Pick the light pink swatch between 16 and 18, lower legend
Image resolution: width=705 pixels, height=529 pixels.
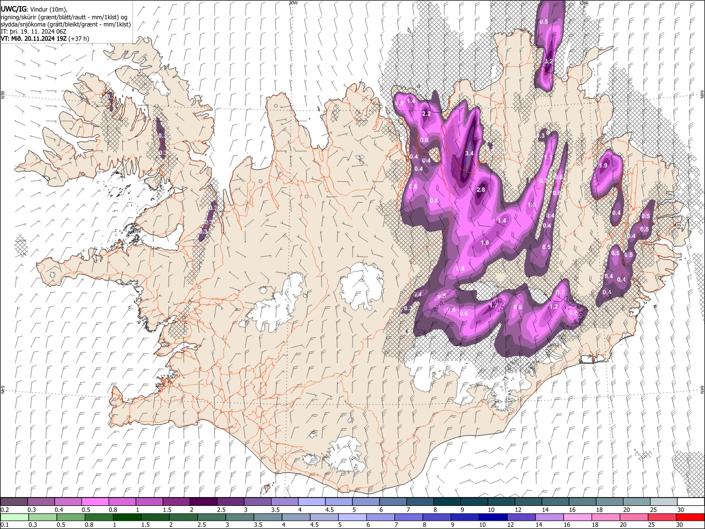tap(577, 517)
